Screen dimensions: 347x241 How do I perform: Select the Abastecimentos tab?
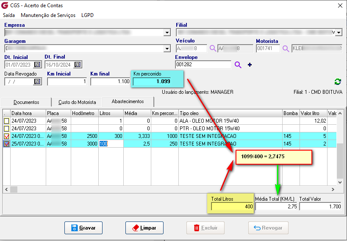pos(128,101)
